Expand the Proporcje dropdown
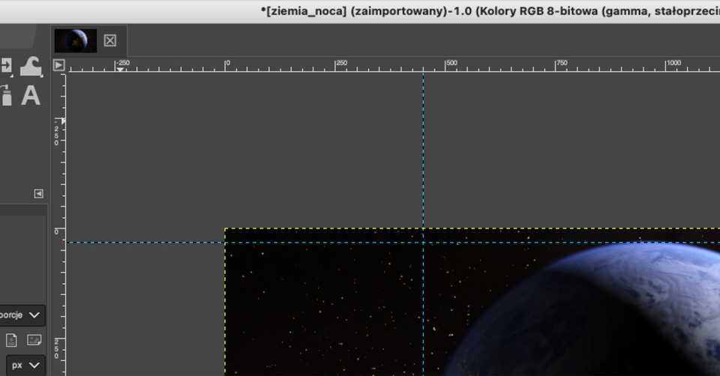The width and height of the screenshot is (720, 376). click(x=22, y=315)
